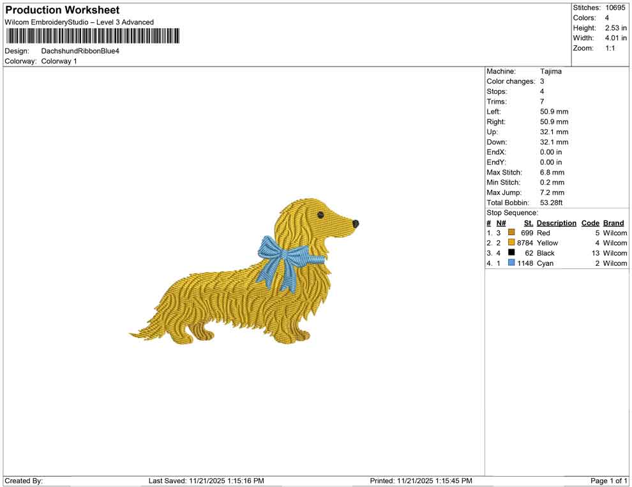The height and width of the screenshot is (487, 632).
Task: Click the Page 1 of 1 label
Action: click(x=606, y=481)
